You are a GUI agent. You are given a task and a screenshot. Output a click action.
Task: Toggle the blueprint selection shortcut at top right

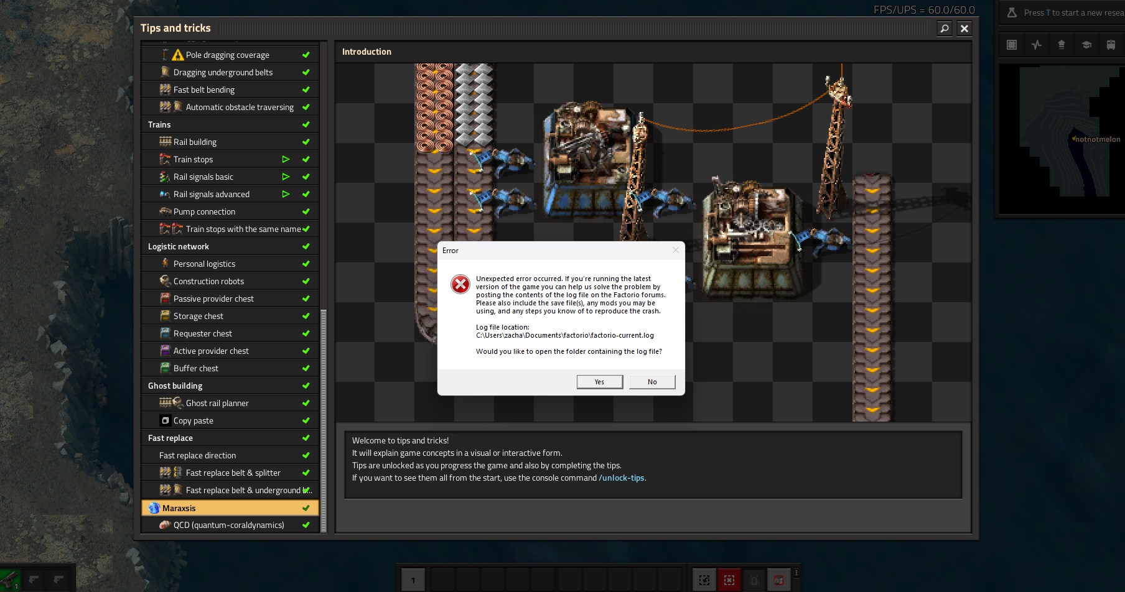pos(1012,45)
